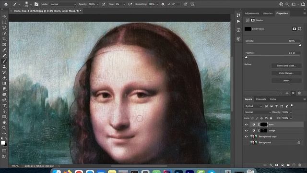307x173 pixels.
Task: Select the Background layer thumbnail
Action: (254, 142)
